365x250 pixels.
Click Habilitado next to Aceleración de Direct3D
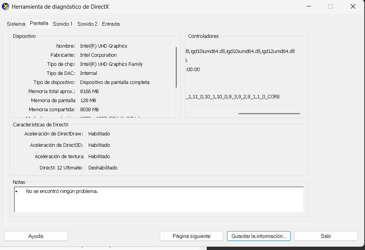pyautogui.click(x=99, y=145)
